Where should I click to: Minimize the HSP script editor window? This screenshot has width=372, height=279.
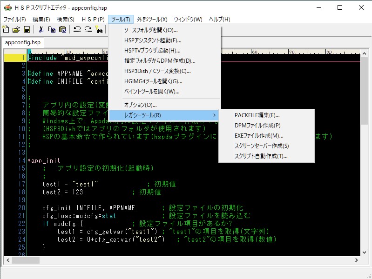[319, 7]
